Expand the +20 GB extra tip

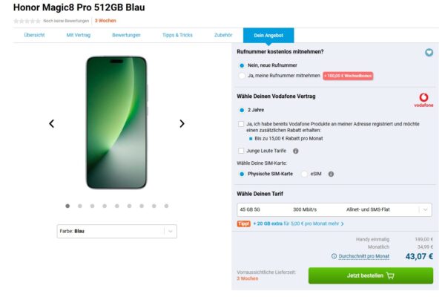click(298, 223)
